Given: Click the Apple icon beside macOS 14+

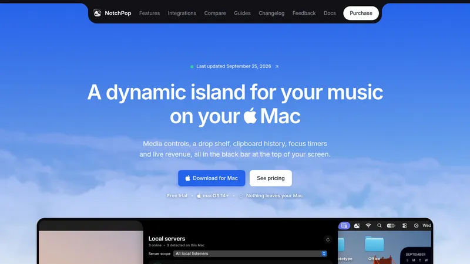Looking at the screenshot, I should (x=199, y=196).
